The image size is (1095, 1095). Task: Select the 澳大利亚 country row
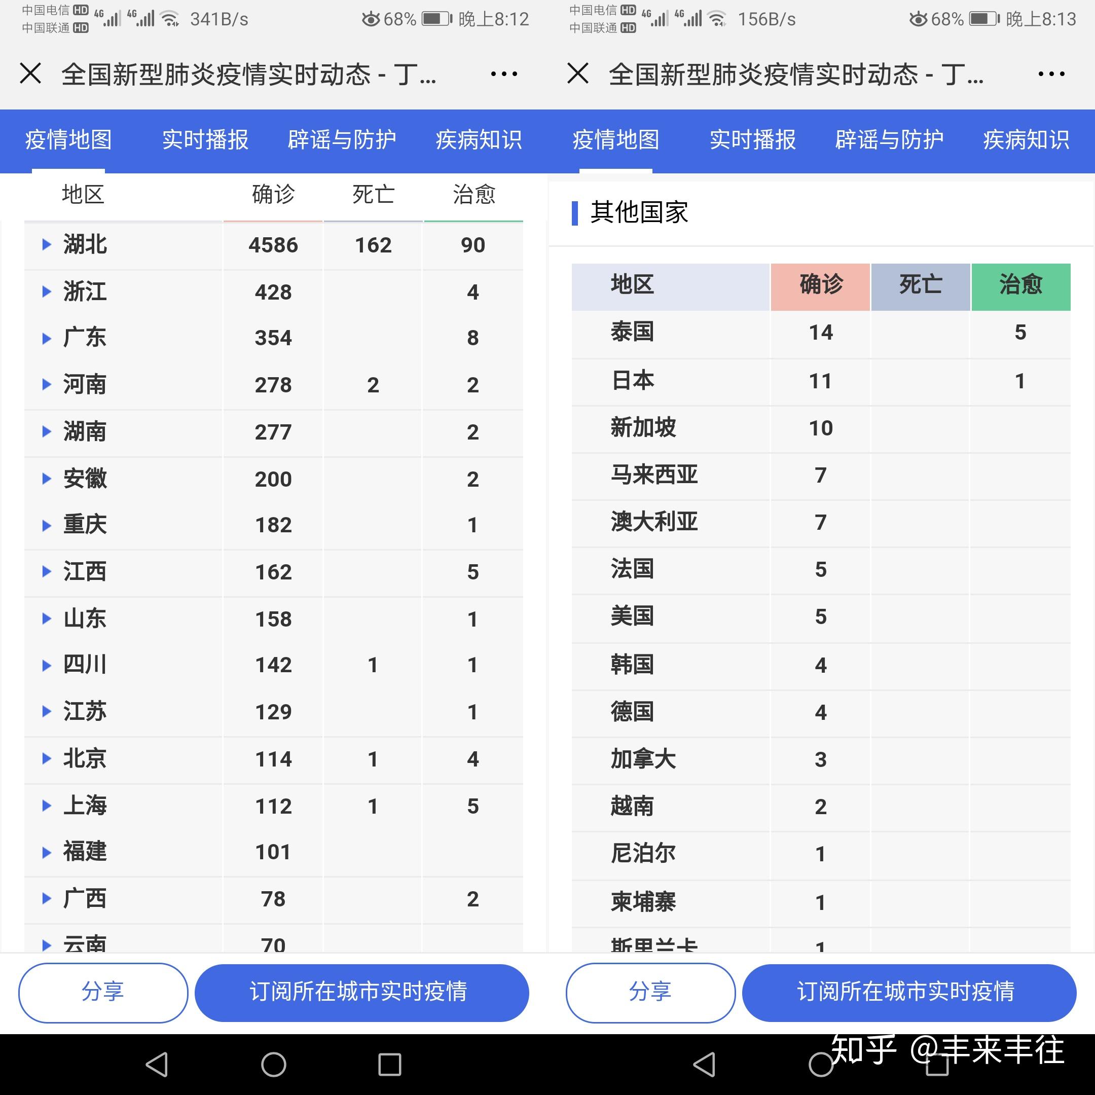(821, 523)
